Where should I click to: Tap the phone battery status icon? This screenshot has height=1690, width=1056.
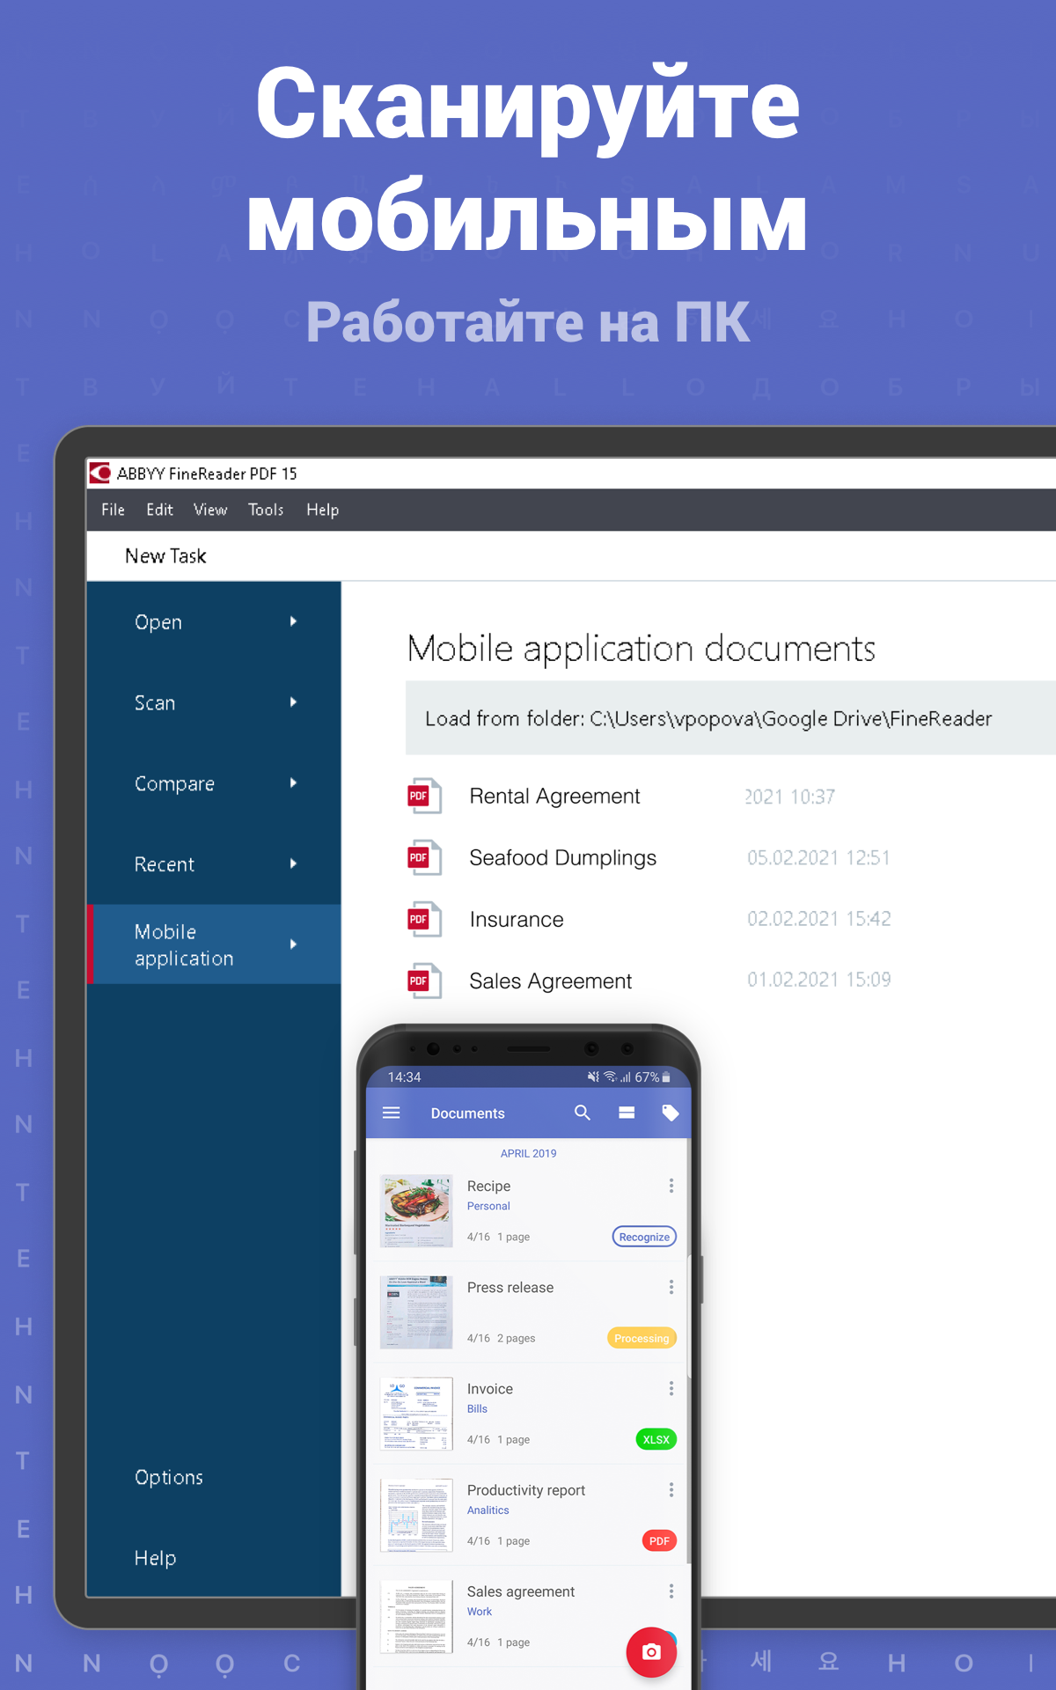point(666,1076)
